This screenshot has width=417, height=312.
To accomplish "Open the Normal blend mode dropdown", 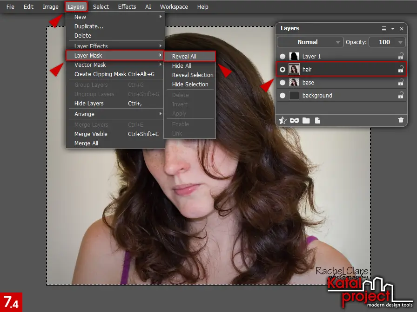I will point(309,42).
